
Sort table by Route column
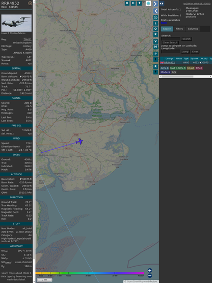click(179, 59)
